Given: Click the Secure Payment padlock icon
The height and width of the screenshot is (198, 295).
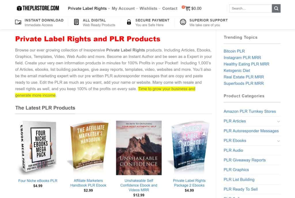Looking at the screenshot, I should click(x=129, y=22).
